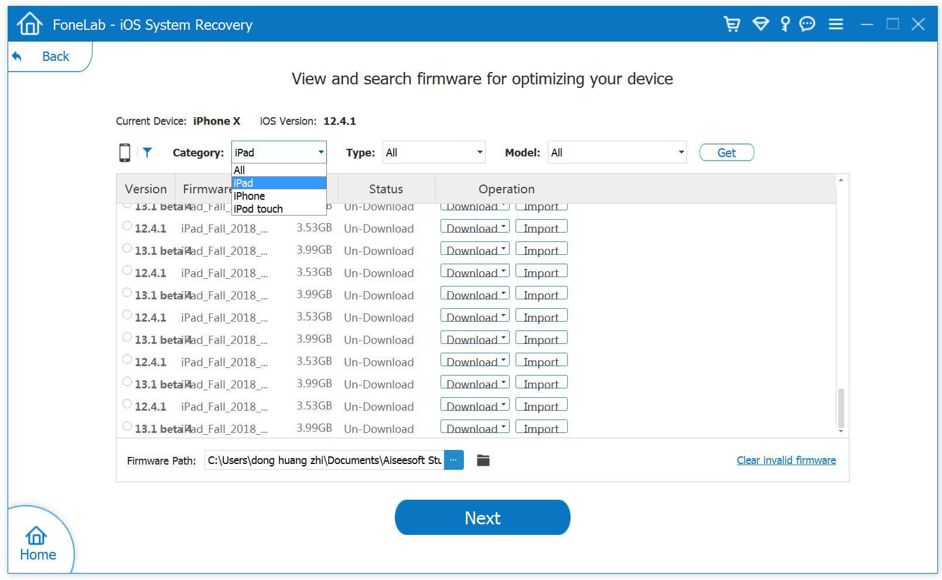Viewport: 942px width, 580px height.
Task: Open the Category combo box
Action: click(x=279, y=152)
